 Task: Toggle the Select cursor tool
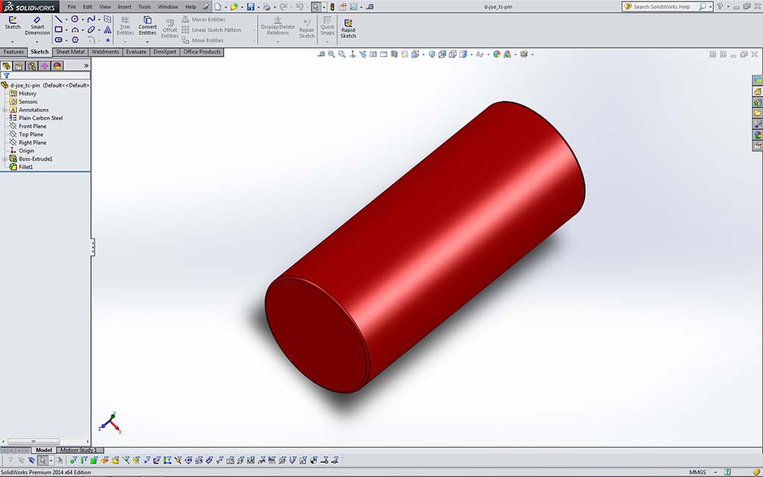[x=316, y=7]
